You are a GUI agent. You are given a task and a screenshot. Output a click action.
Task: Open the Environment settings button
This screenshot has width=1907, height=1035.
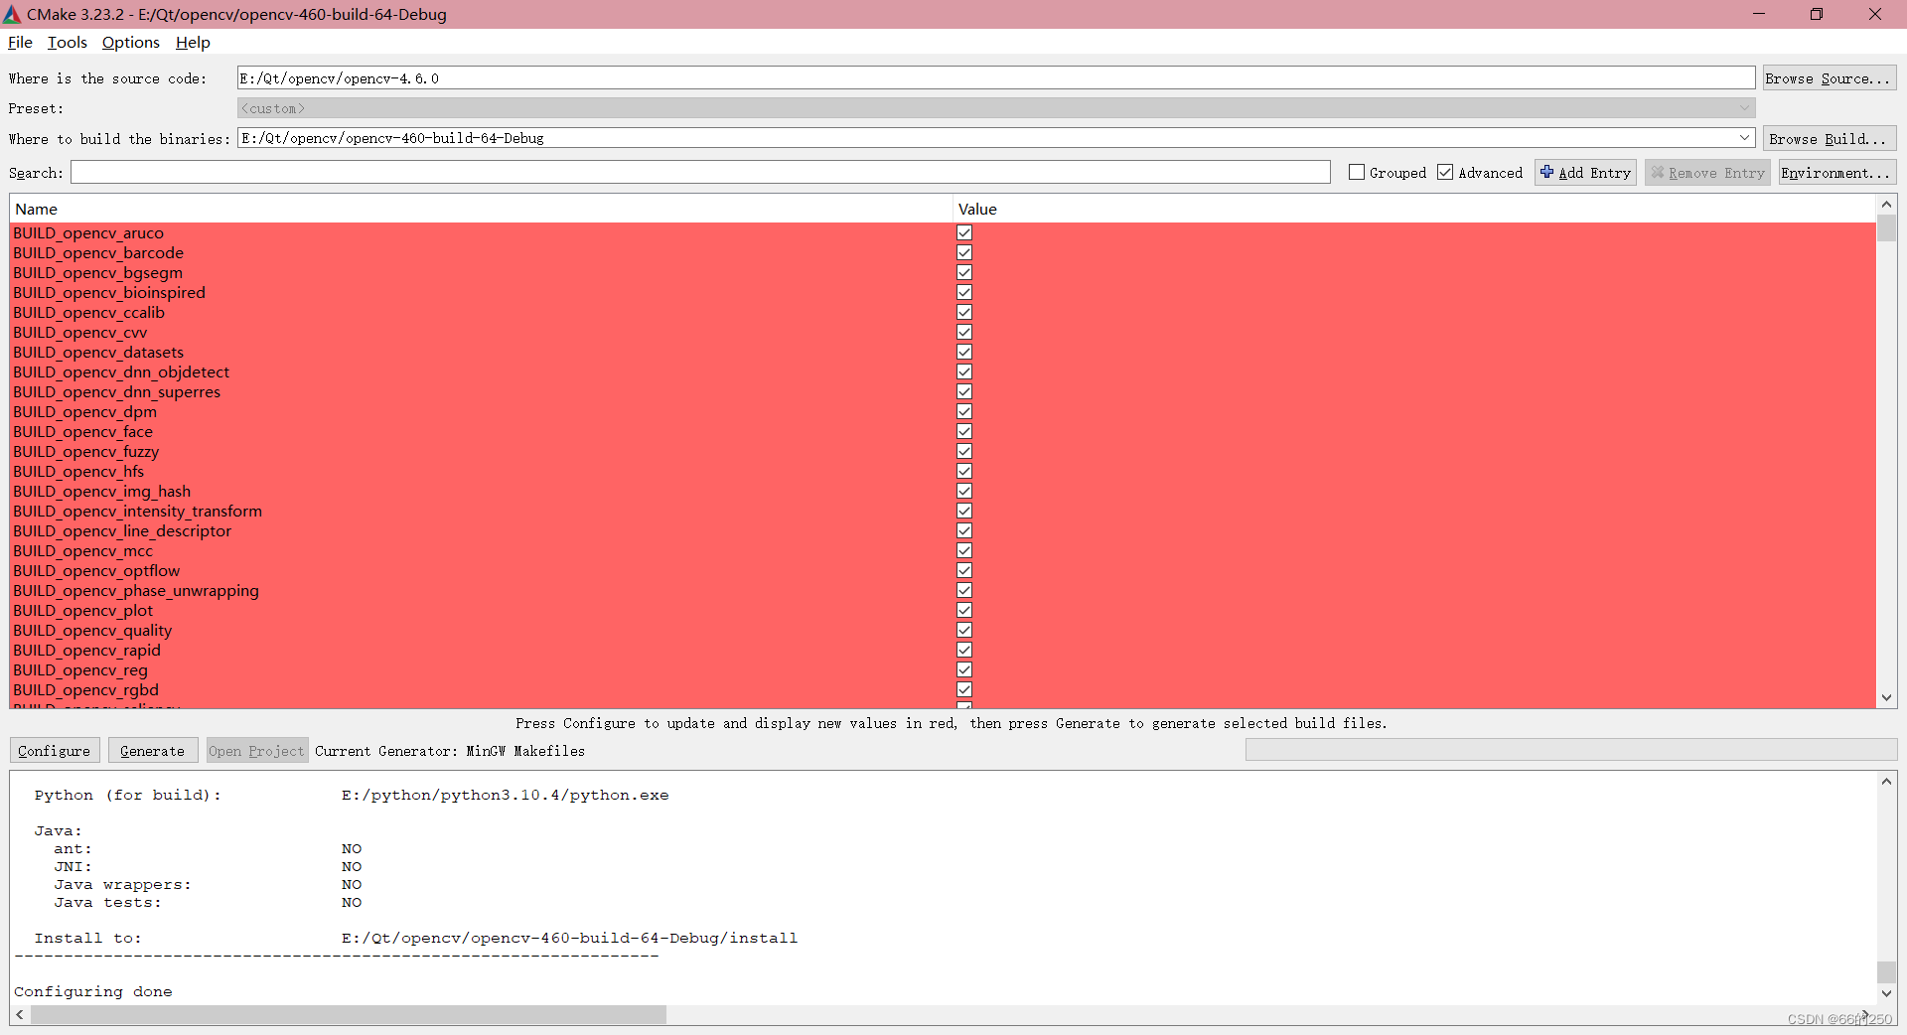pos(1836,173)
